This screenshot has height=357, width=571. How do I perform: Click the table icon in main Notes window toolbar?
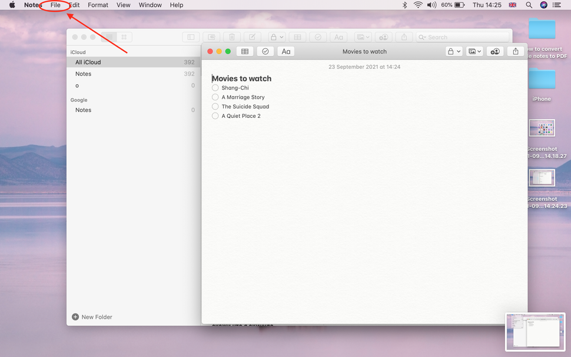(x=297, y=37)
